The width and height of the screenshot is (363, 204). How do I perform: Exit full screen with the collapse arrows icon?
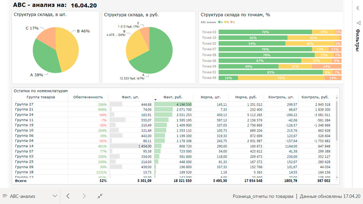click(x=100, y=196)
